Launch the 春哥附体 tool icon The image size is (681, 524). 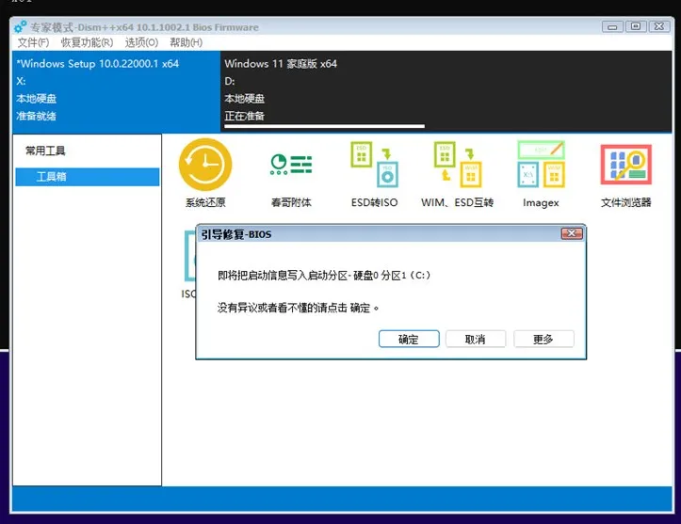(x=291, y=165)
